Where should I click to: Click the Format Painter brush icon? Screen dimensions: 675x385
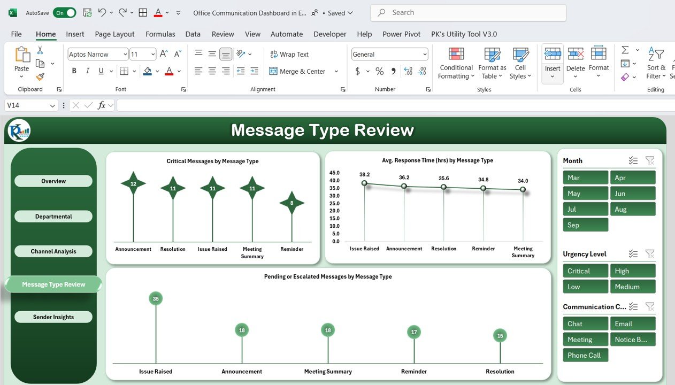(40, 76)
